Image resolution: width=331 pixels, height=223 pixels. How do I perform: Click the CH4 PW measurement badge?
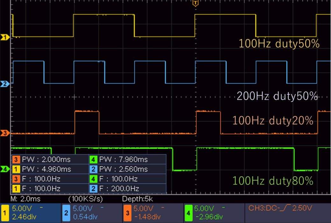tap(93, 159)
